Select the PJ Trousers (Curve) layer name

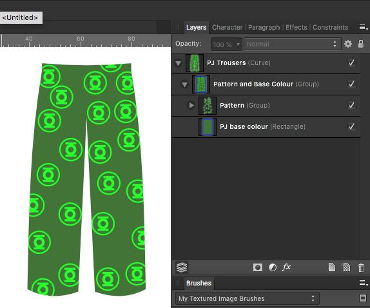tap(239, 63)
